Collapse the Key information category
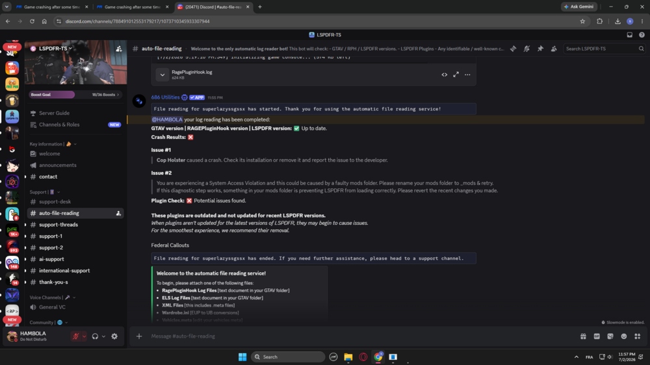 [53, 144]
